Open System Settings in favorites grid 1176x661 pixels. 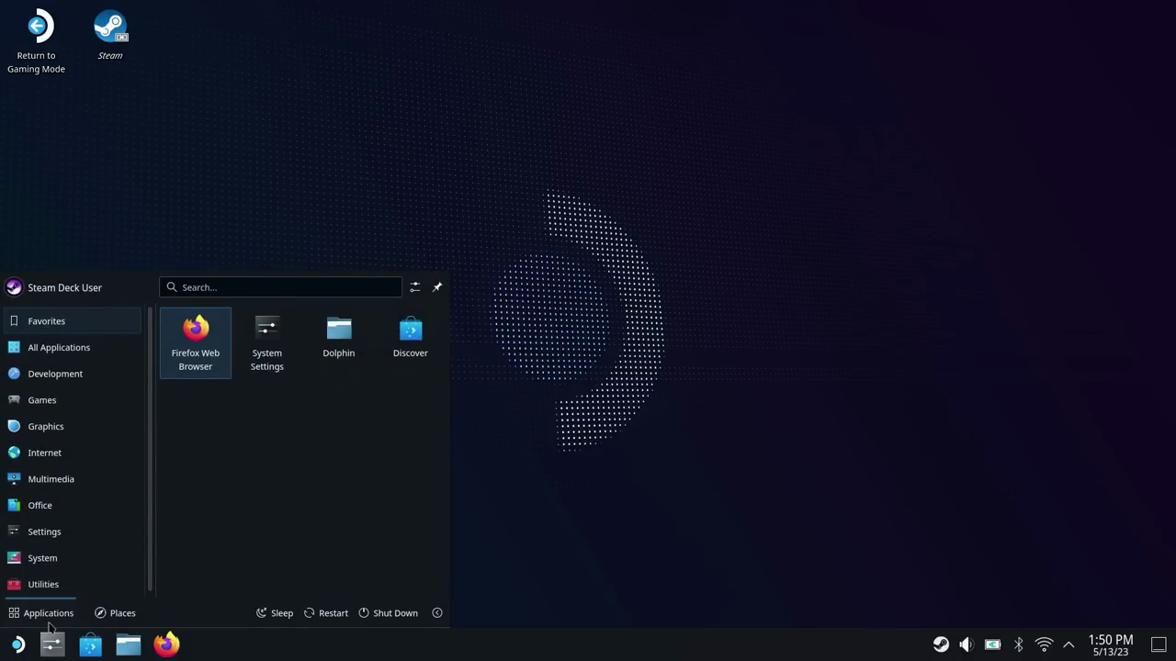point(266,343)
